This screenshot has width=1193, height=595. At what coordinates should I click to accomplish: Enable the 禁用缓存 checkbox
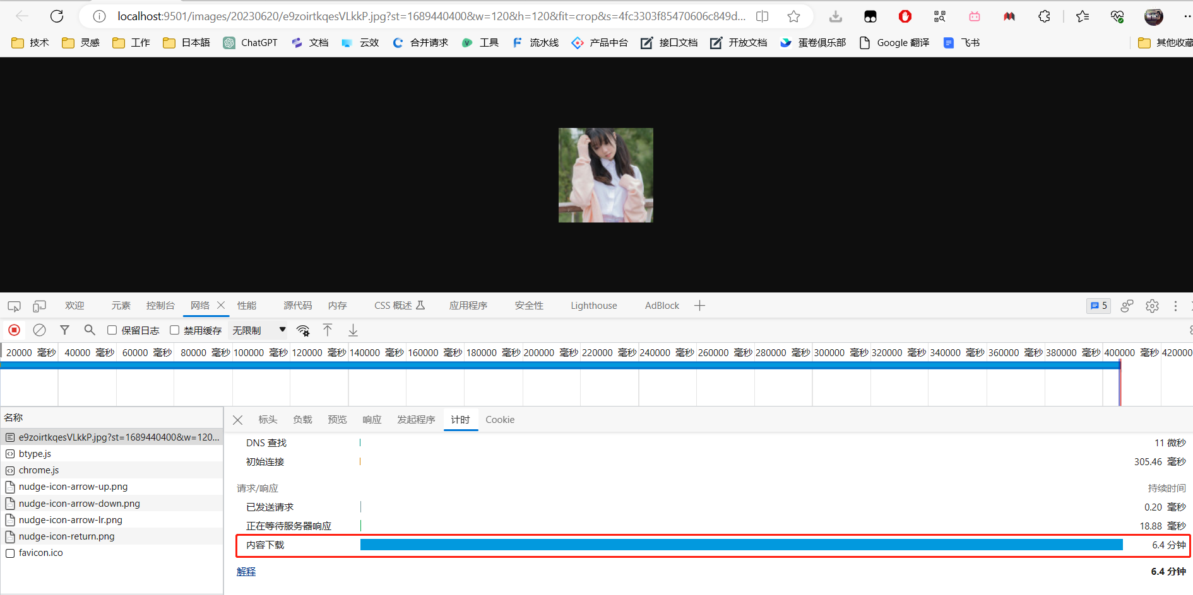tap(174, 330)
